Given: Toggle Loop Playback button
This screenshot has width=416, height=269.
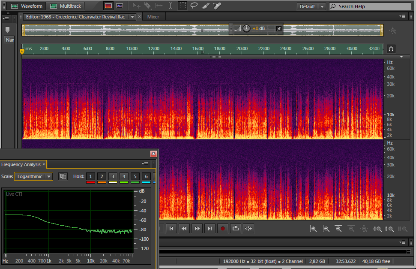Looking at the screenshot, I should pyautogui.click(x=235, y=229).
